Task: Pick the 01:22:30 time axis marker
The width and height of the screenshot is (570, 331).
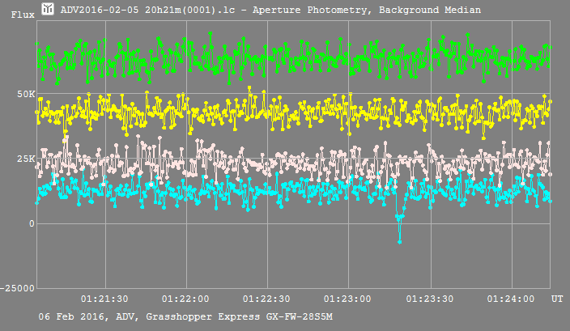Action: point(268,299)
